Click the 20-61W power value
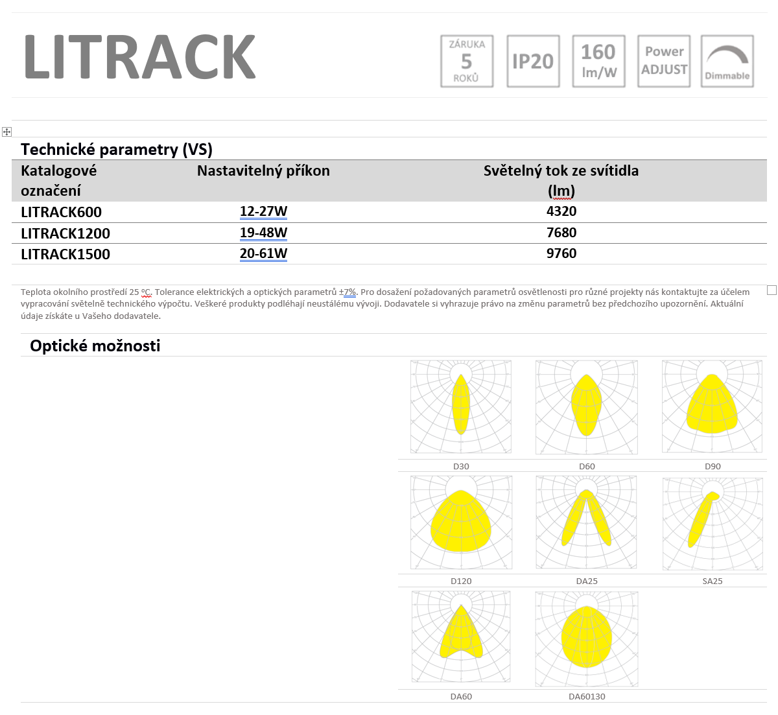This screenshot has width=778, height=715. point(263,253)
